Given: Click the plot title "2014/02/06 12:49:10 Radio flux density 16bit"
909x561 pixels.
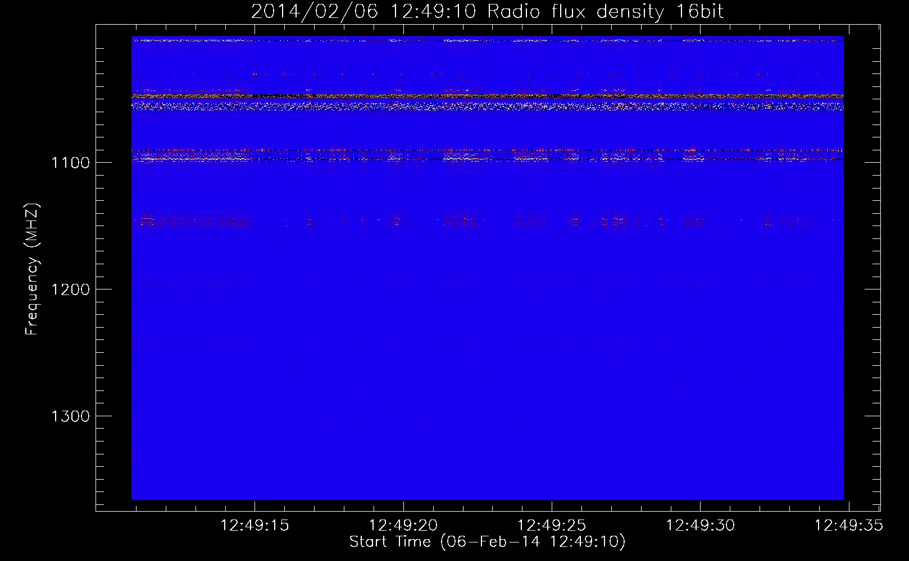Looking at the screenshot, I should tap(487, 12).
